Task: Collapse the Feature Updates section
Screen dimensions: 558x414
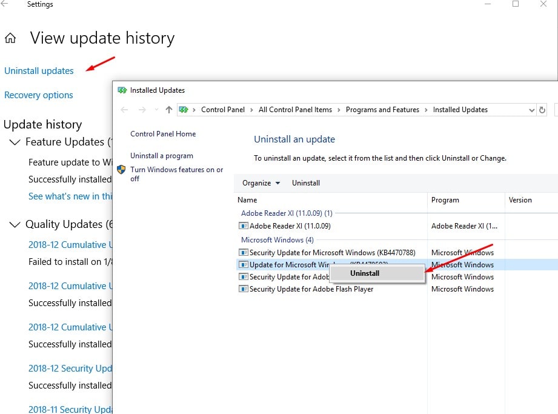Action: 15,142
